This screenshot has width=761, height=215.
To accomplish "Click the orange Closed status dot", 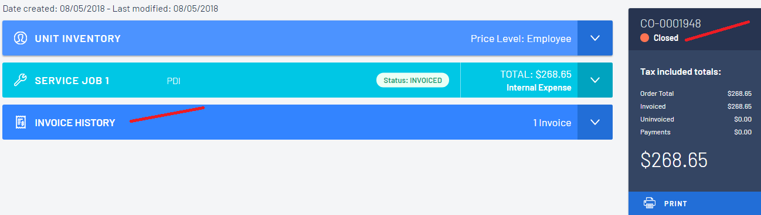I will [644, 38].
